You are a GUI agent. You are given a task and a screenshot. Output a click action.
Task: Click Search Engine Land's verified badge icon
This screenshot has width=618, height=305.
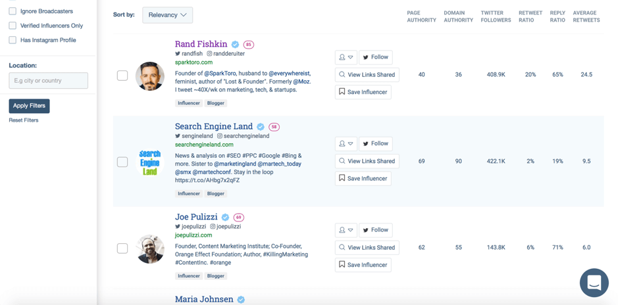pyautogui.click(x=261, y=127)
